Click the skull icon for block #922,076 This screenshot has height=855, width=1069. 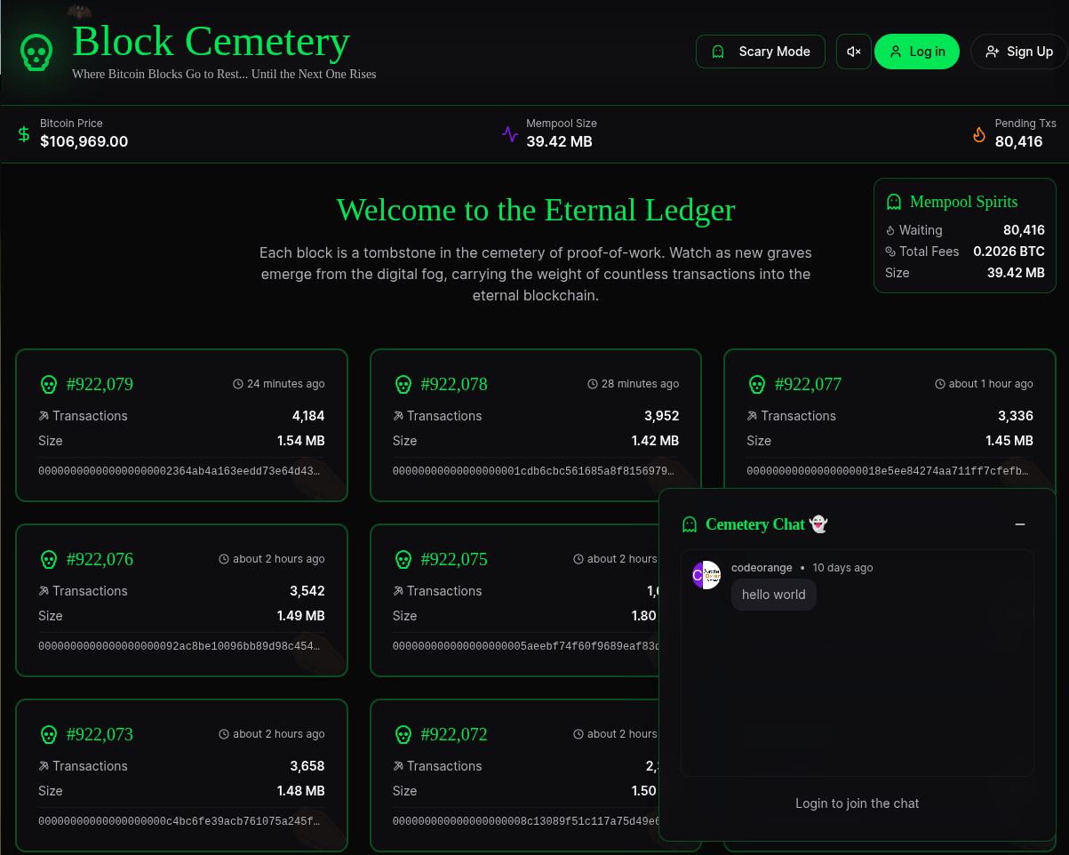tap(49, 560)
